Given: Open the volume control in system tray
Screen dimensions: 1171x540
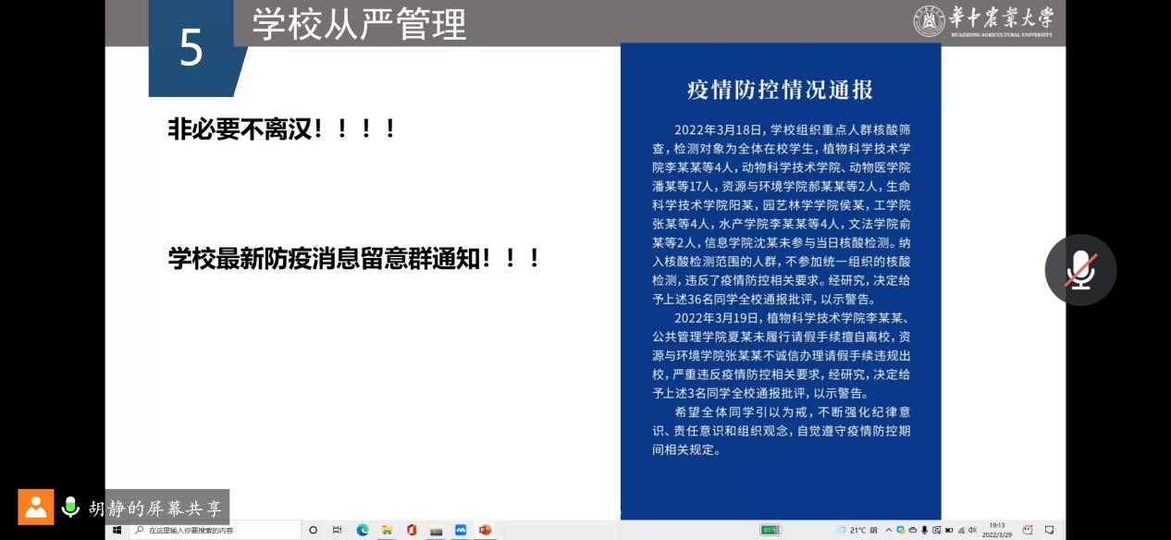Looking at the screenshot, I should [972, 530].
